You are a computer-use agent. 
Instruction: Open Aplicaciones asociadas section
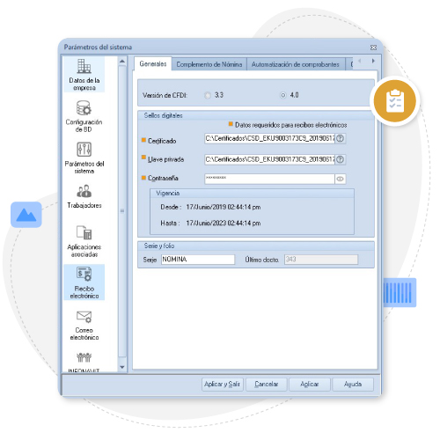coord(84,241)
